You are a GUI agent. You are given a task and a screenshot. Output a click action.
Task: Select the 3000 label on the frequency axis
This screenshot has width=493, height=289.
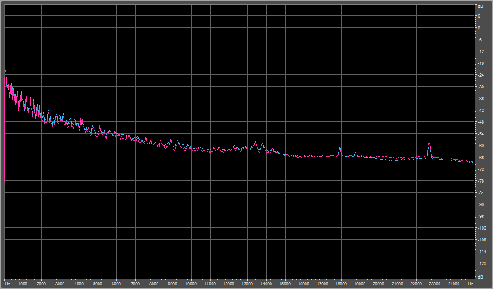pos(60,284)
